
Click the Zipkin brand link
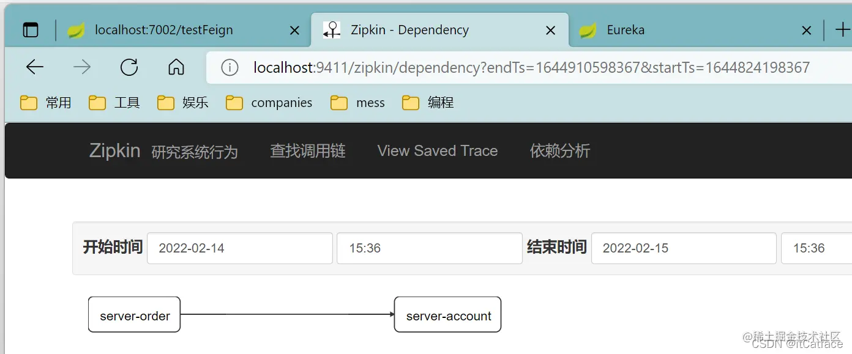click(114, 150)
